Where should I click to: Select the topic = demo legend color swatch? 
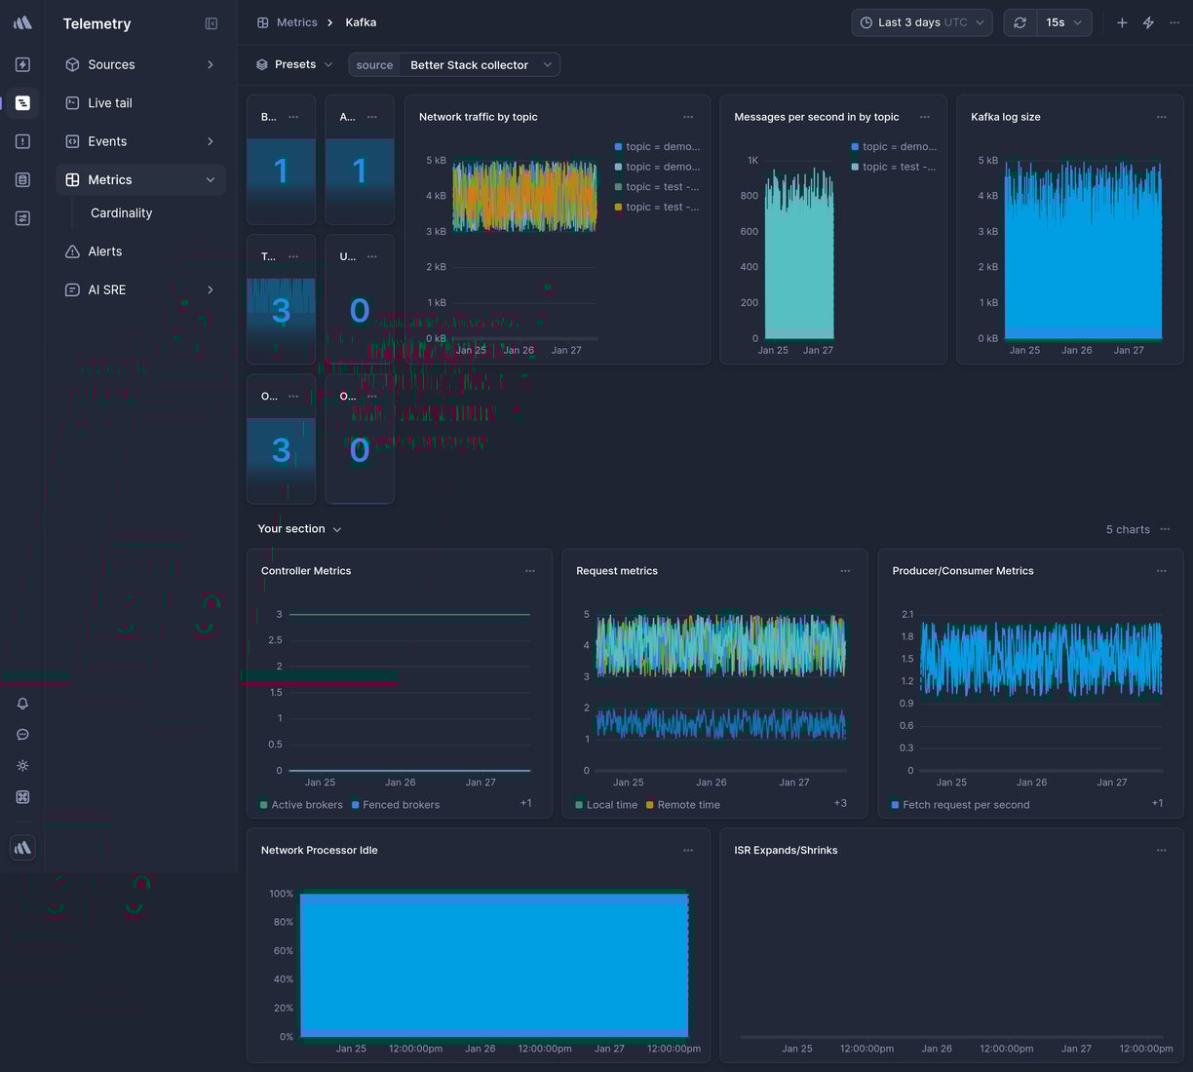click(616, 147)
